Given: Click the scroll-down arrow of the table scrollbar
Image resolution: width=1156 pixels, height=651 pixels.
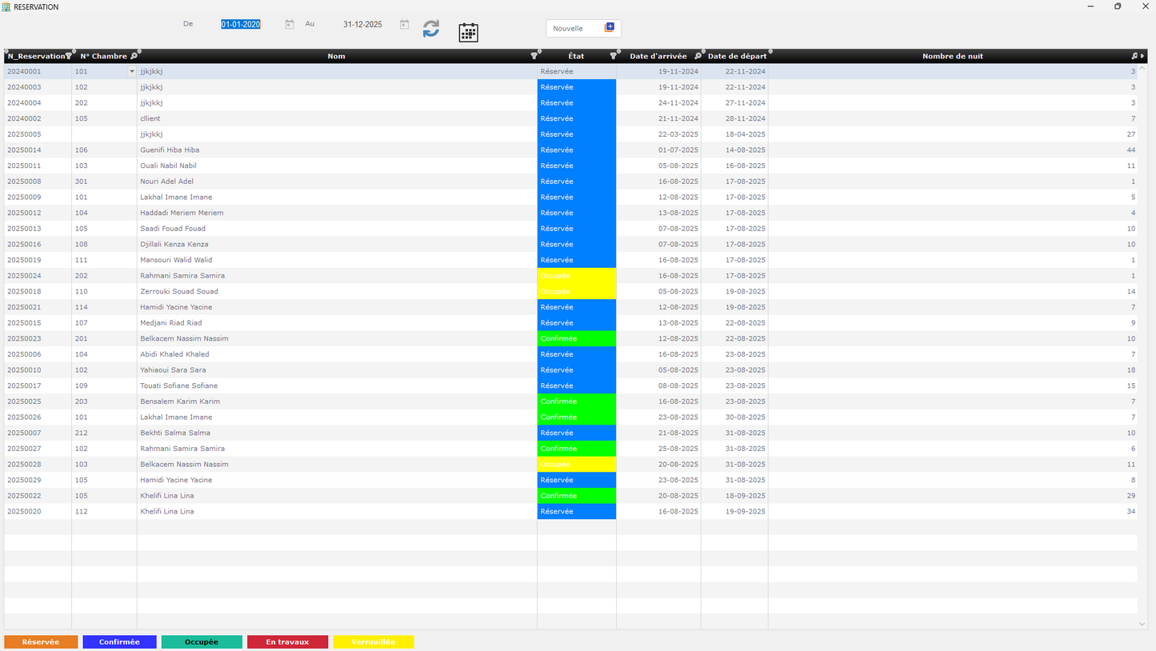Looking at the screenshot, I should tap(1142, 624).
